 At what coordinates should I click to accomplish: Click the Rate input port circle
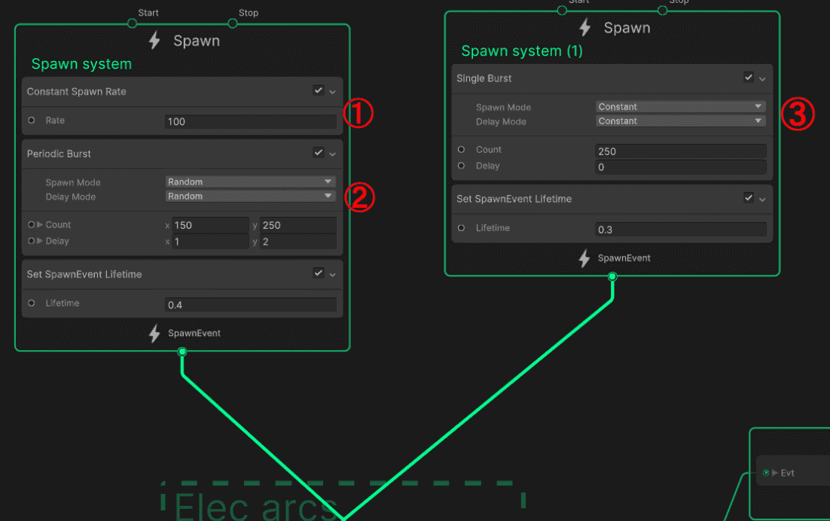click(32, 120)
